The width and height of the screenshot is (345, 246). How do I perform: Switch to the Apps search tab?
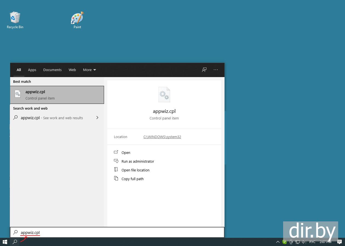pyautogui.click(x=32, y=70)
